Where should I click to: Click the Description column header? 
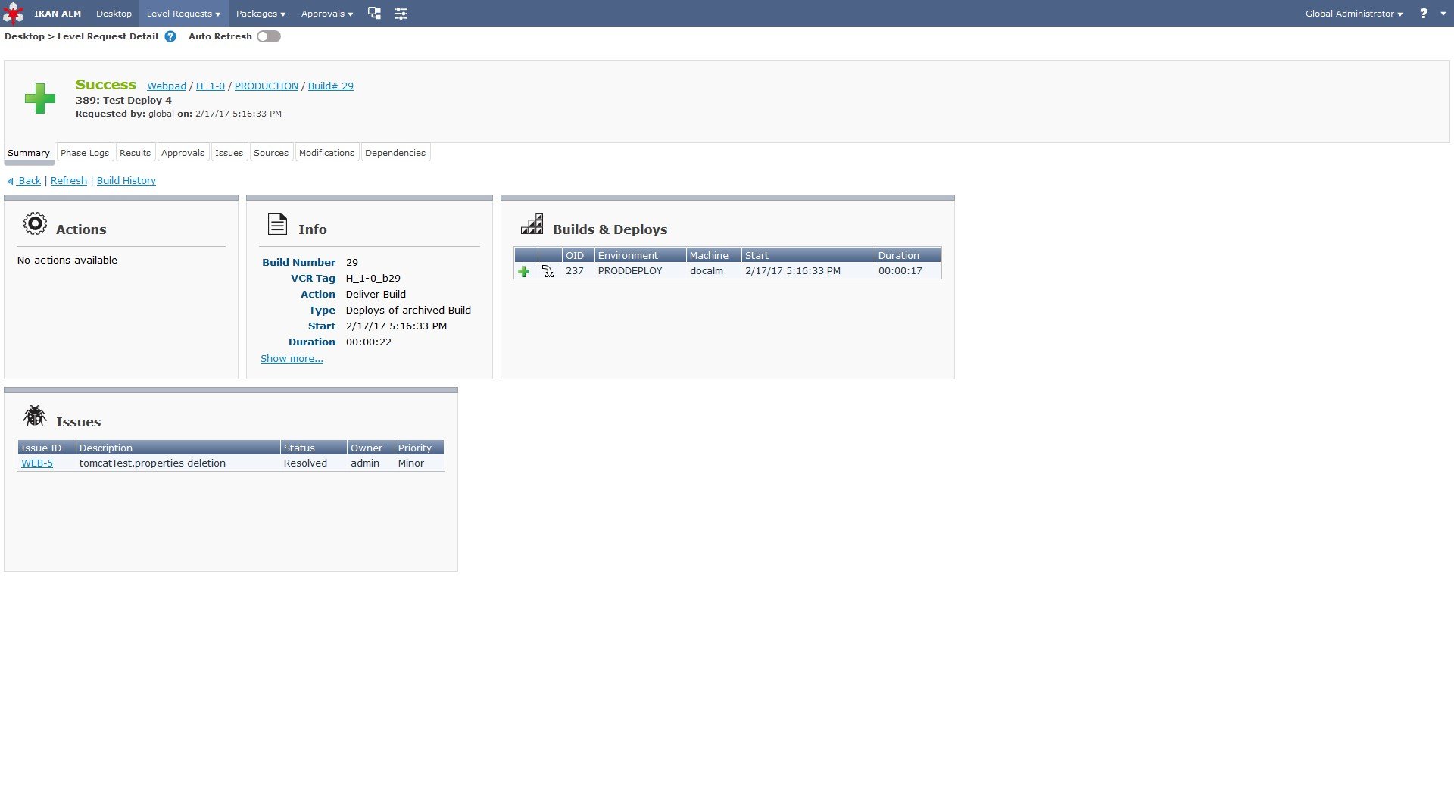(x=178, y=448)
